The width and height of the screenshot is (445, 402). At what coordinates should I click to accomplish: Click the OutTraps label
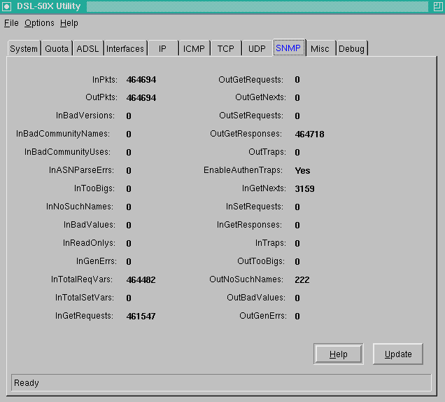(267, 152)
